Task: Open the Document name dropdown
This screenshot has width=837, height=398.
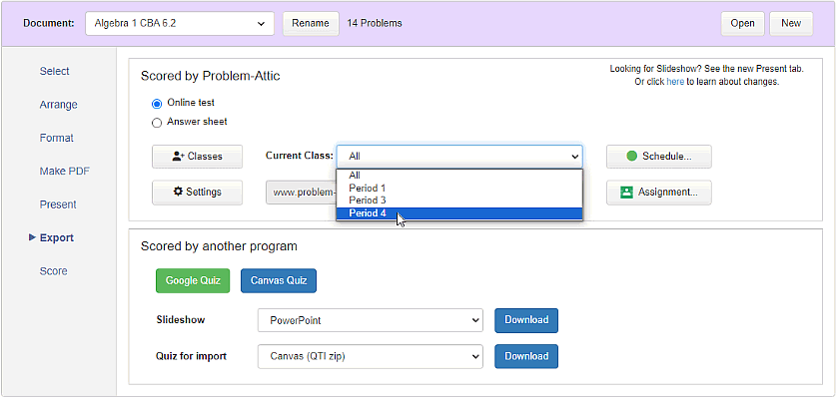Action: (x=180, y=24)
